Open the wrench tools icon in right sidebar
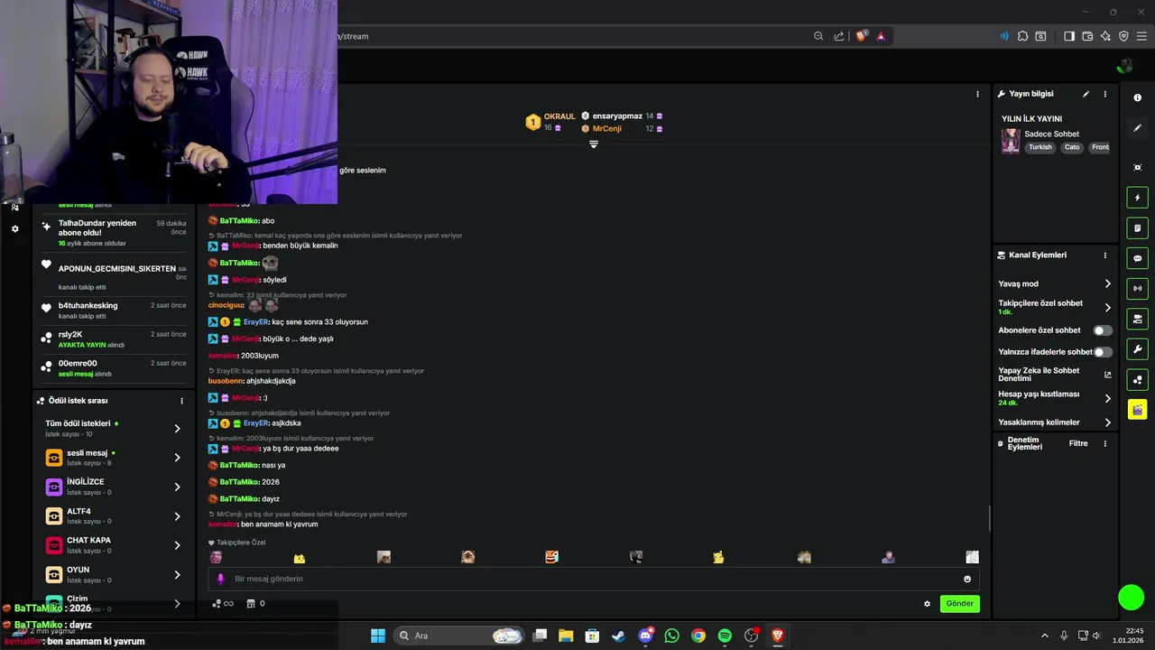Screen dimensions: 1155x650 (x=1137, y=349)
